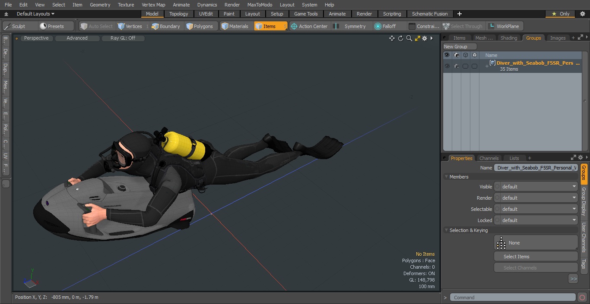Viewport: 590px width, 304px height.
Task: Toggle visibility eye of Diver_with_Seabob group
Action: [x=447, y=66]
